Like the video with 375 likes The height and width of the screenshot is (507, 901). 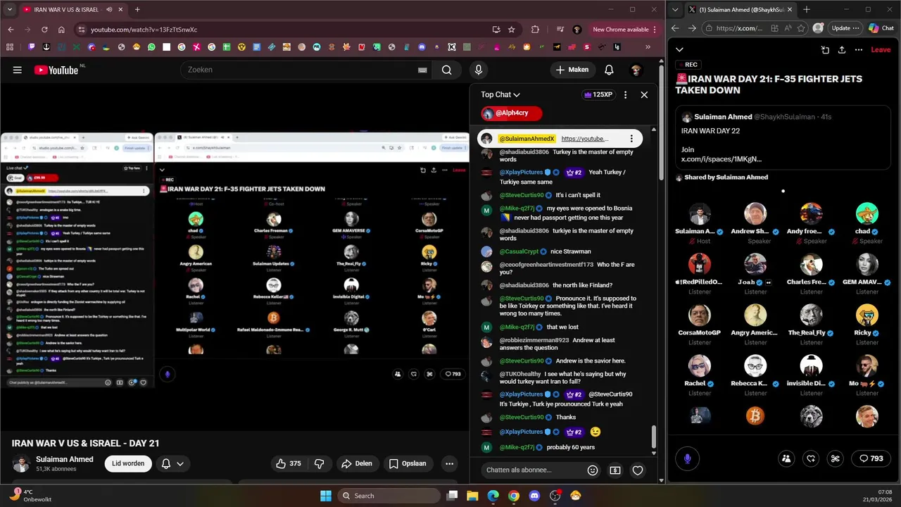[289, 463]
